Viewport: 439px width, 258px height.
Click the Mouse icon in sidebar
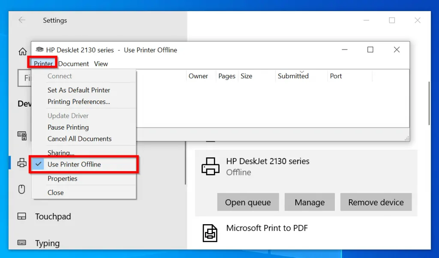[22, 189]
